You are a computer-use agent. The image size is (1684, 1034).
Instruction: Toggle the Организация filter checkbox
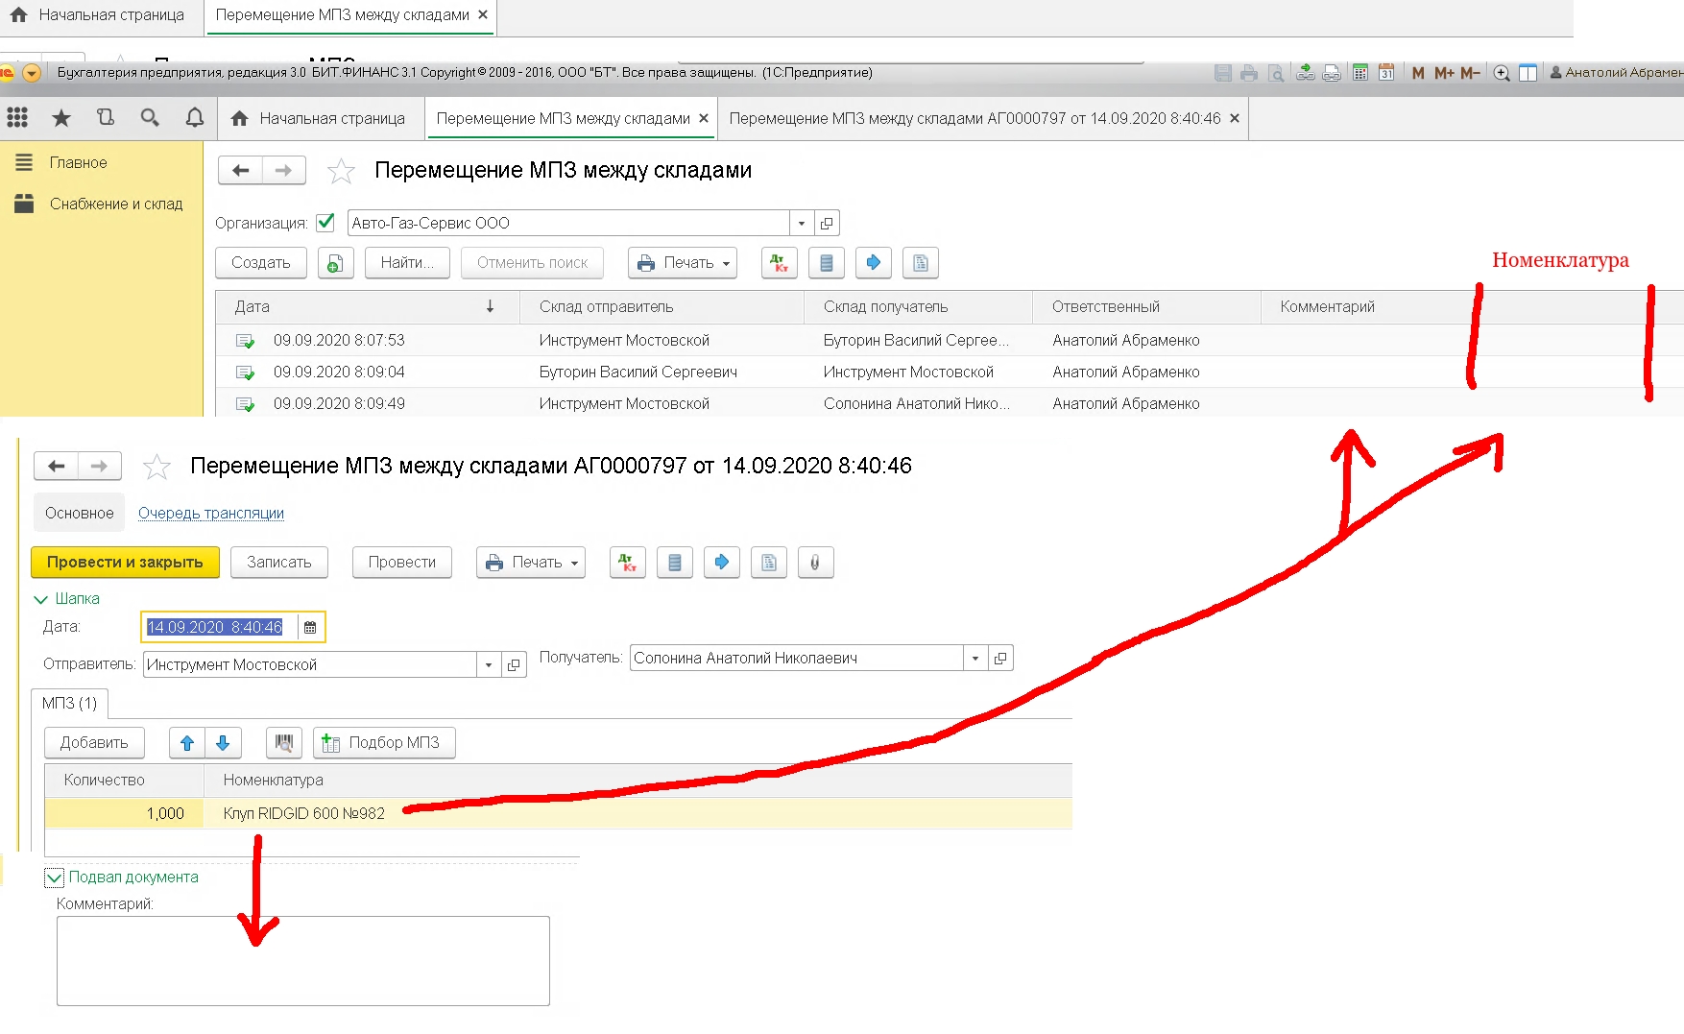pos(325,223)
